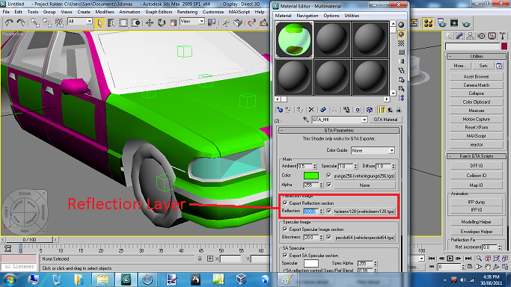The image size is (511, 287).
Task: Click the GTA Material type button
Action: tap(385, 120)
